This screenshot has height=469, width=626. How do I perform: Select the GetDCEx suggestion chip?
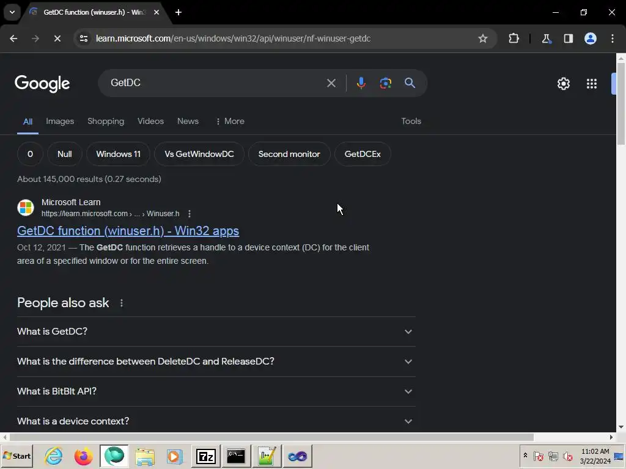click(x=363, y=154)
